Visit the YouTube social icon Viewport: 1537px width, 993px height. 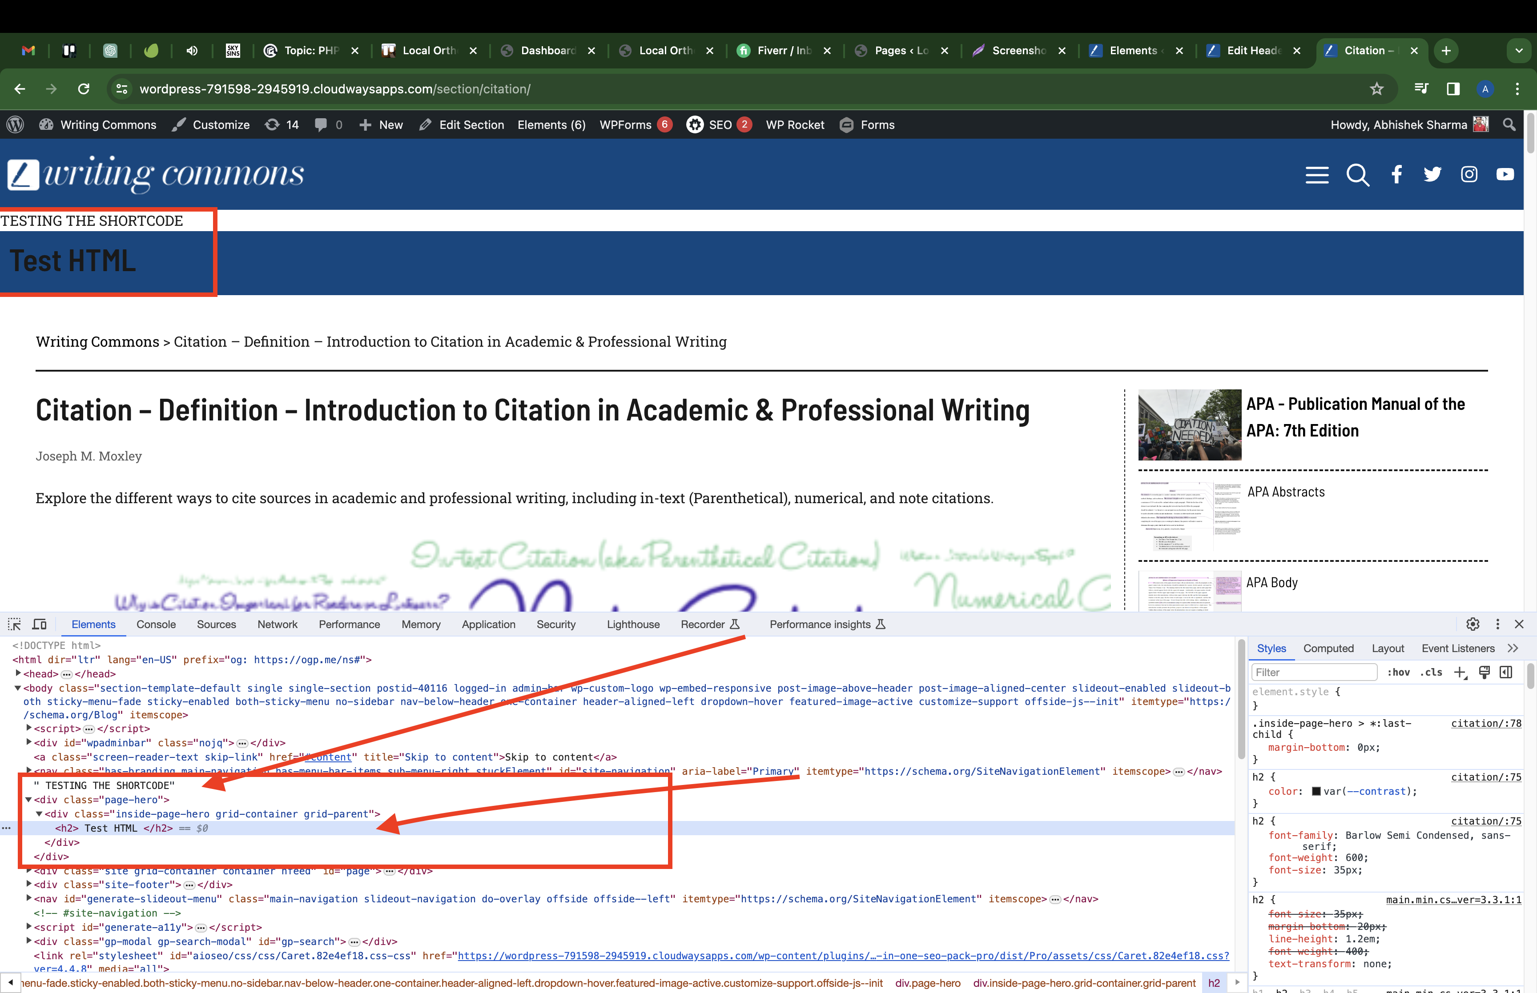1505,175
